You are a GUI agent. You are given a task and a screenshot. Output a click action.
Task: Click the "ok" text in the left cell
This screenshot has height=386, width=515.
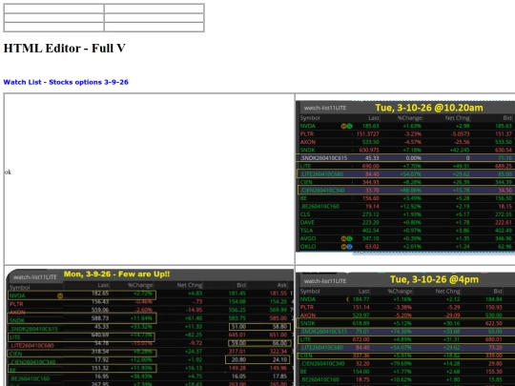[x=8, y=172]
